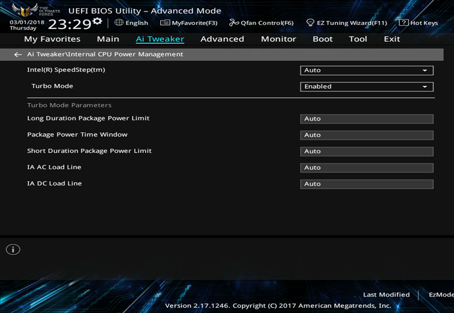Click Last Modified at the bottom

[x=386, y=294]
